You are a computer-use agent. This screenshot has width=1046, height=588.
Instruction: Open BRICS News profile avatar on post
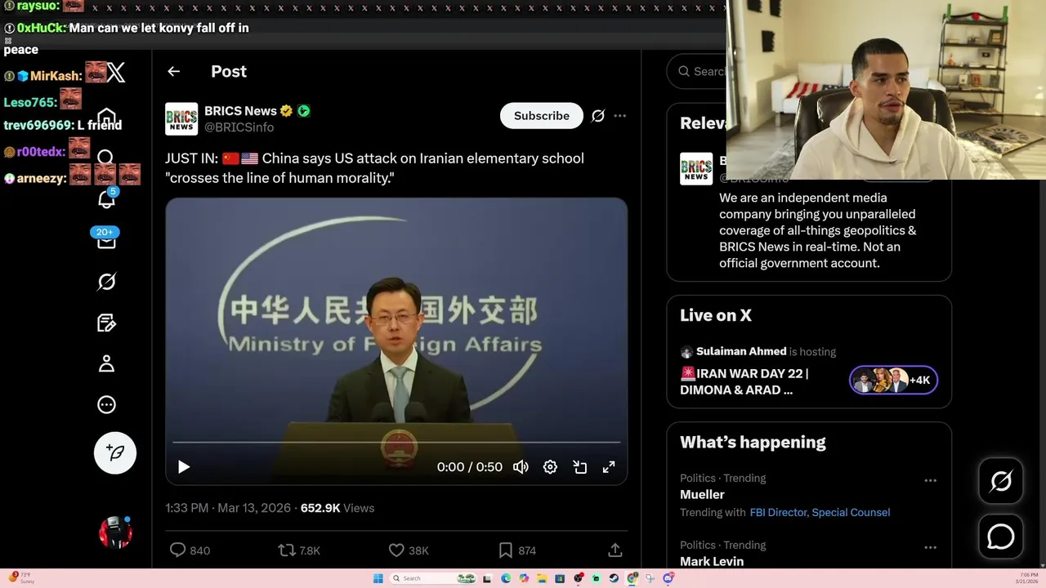(181, 118)
